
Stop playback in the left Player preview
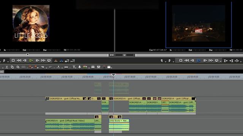[13, 60]
